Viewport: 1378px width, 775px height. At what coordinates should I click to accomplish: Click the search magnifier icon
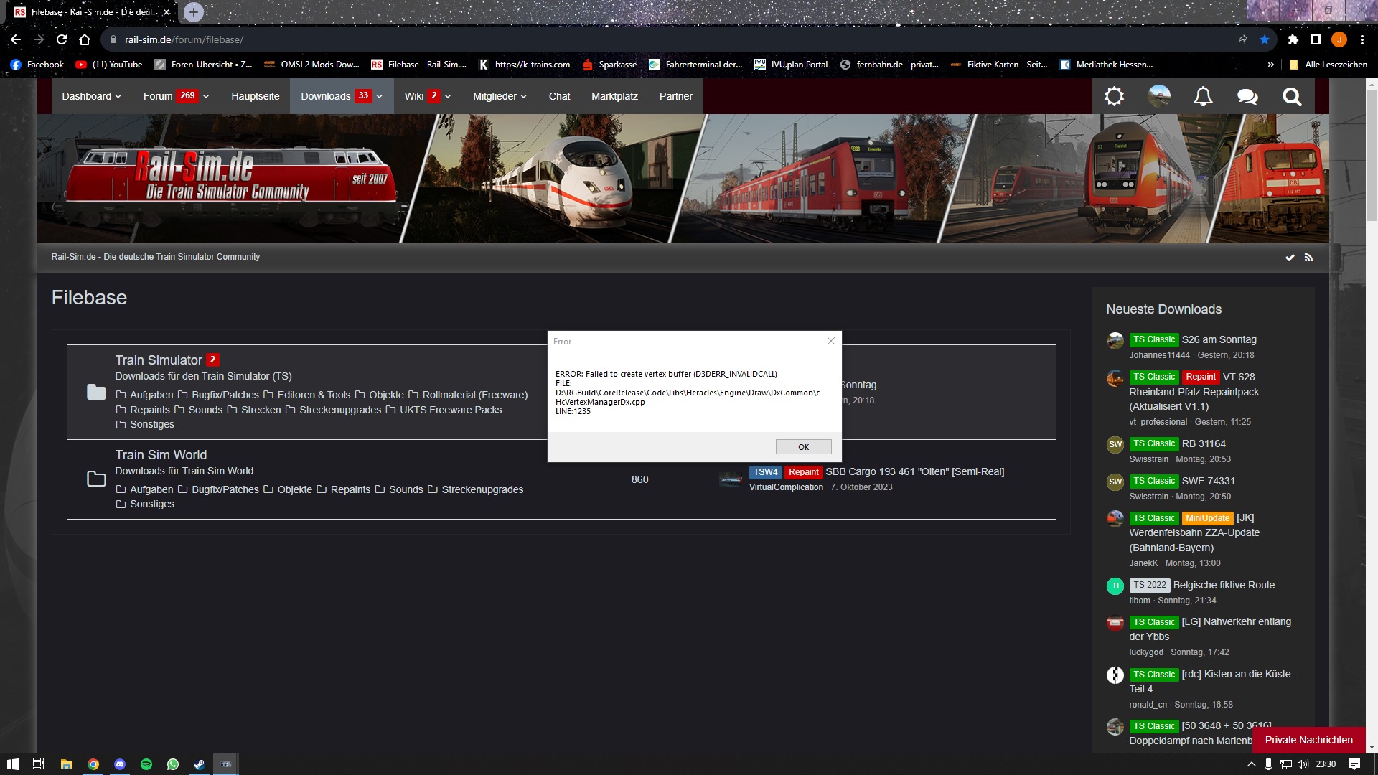click(1292, 96)
